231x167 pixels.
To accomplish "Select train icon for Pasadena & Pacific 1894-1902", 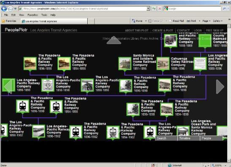I will [x=113, y=132].
